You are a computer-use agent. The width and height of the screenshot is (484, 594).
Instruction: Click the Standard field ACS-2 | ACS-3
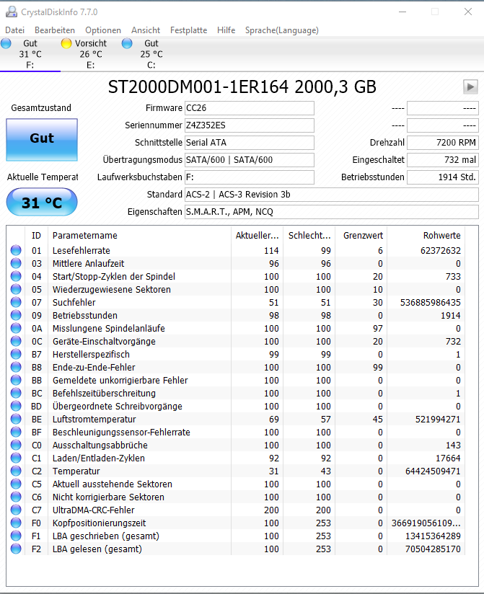332,195
